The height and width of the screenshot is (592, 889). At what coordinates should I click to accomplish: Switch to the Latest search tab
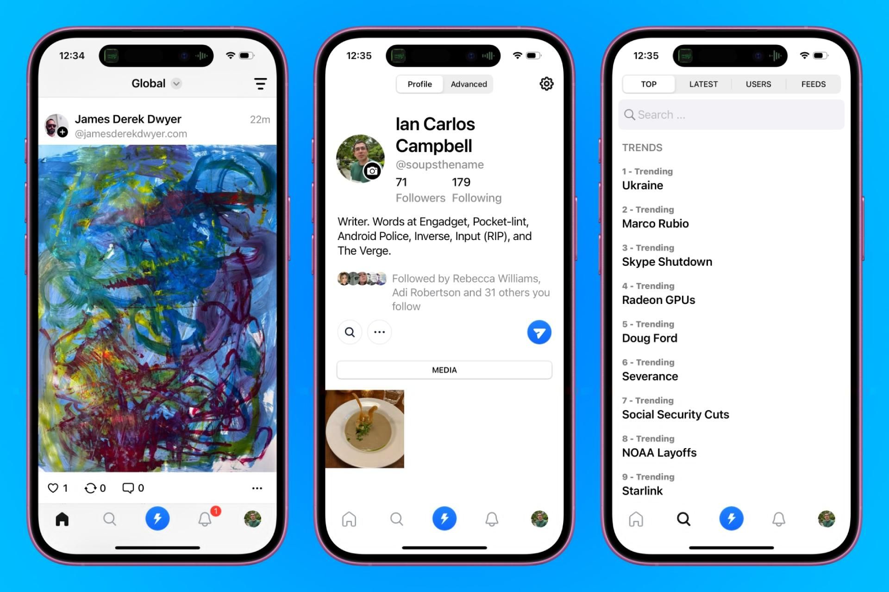702,84
